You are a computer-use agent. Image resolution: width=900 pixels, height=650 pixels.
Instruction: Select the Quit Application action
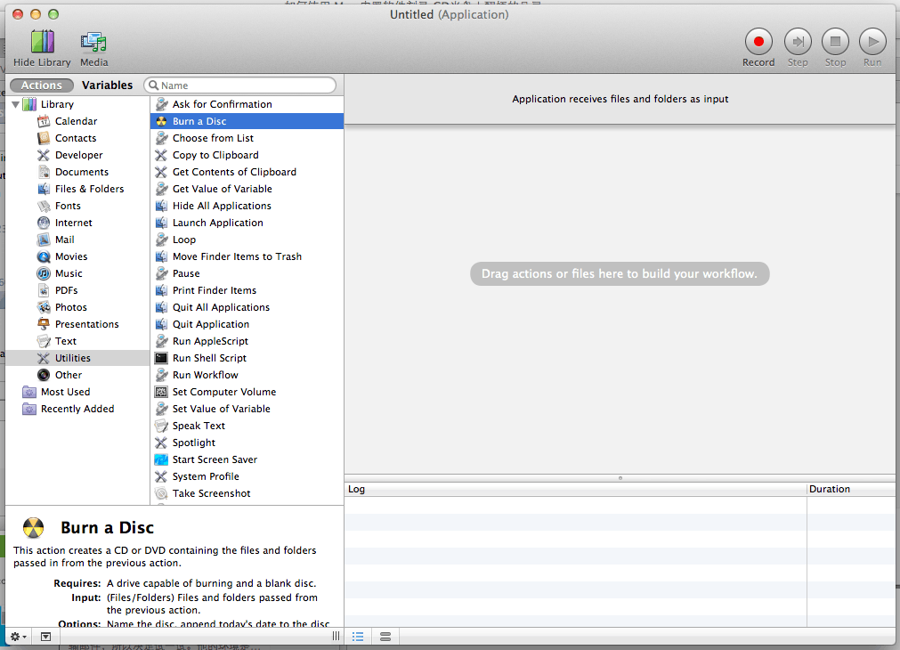pyautogui.click(x=247, y=324)
